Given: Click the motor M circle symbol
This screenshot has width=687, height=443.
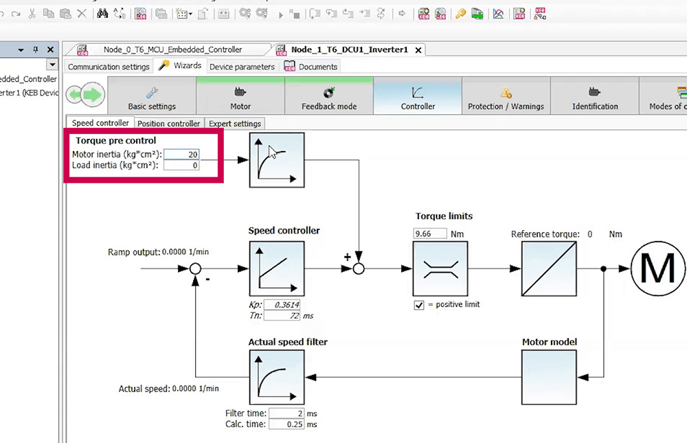Looking at the screenshot, I should (657, 269).
